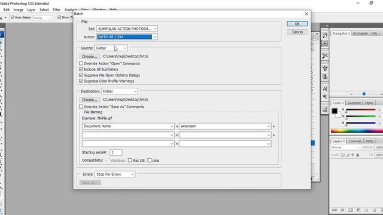This screenshot has height=215, width=383.
Task: Check the Mac OS compatibility box
Action: click(130, 160)
